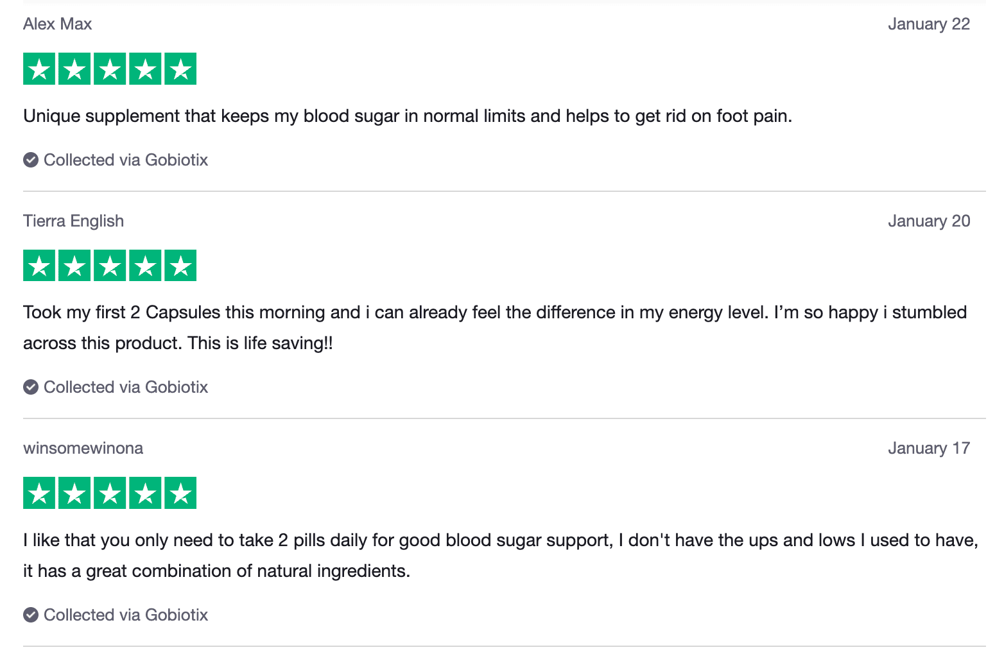Open reviewer Alex Max's profile name
This screenshot has width=995, height=661.
click(x=58, y=24)
